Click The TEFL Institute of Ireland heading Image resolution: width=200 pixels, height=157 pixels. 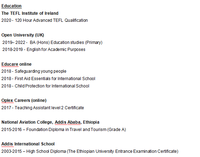[x=30, y=13]
